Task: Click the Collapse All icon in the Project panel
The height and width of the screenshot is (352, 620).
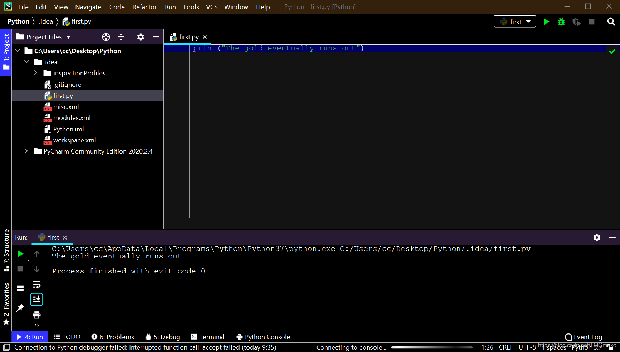Action: click(121, 37)
